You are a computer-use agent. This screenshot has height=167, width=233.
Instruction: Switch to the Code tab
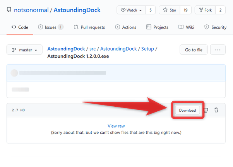click(x=20, y=27)
